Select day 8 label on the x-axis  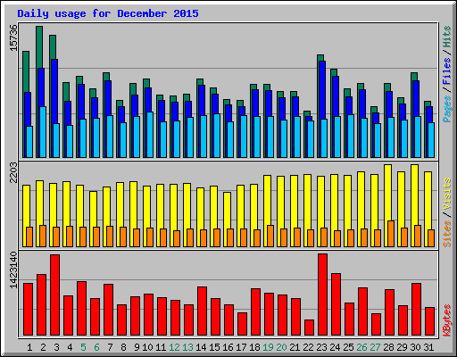point(123,347)
